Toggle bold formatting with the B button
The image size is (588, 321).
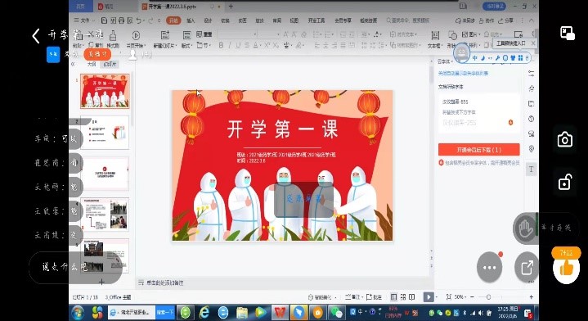coord(221,45)
